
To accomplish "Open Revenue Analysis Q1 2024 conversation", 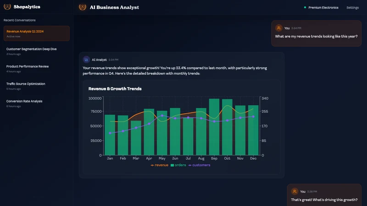I will (x=37, y=33).
